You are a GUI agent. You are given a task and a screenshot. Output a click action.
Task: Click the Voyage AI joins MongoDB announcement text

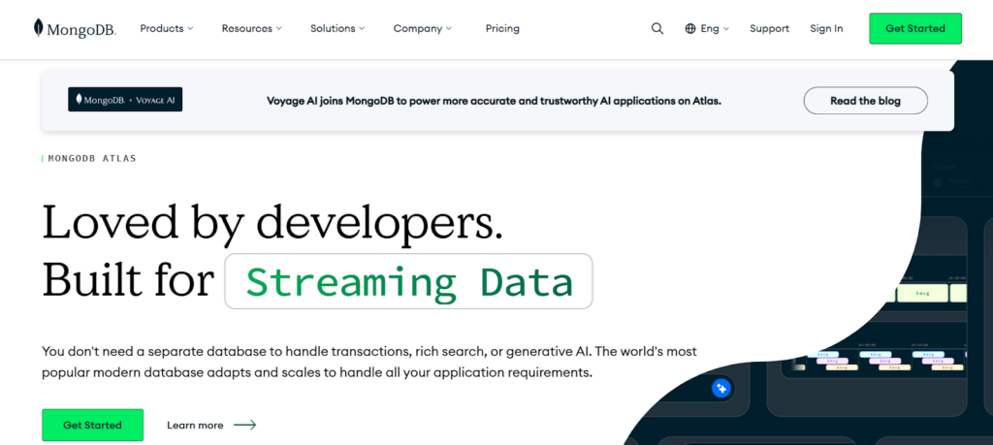(x=494, y=101)
